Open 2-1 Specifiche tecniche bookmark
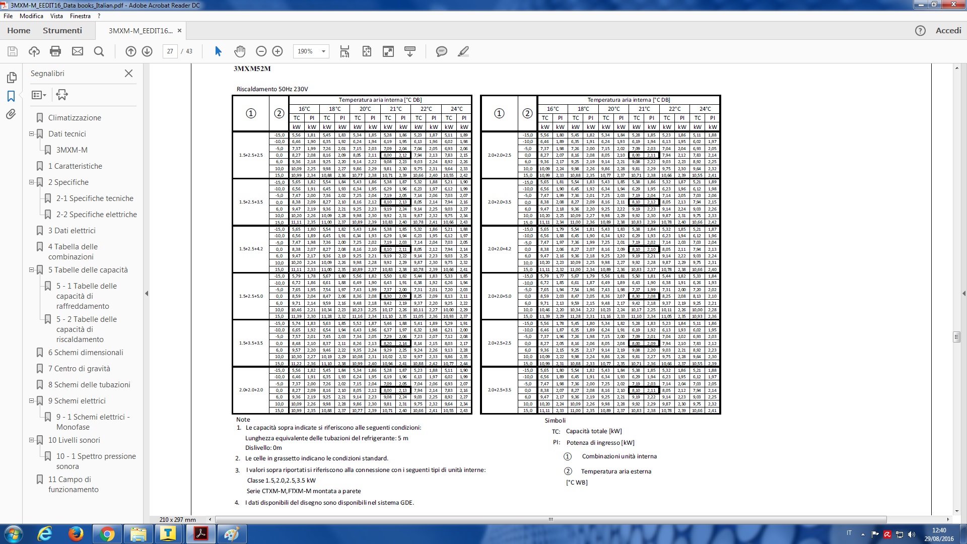The width and height of the screenshot is (967, 544). pos(95,198)
